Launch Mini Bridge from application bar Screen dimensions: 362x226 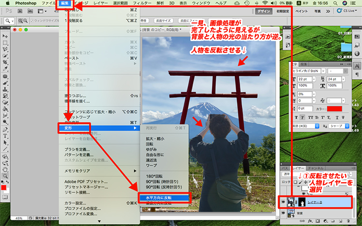30,11
